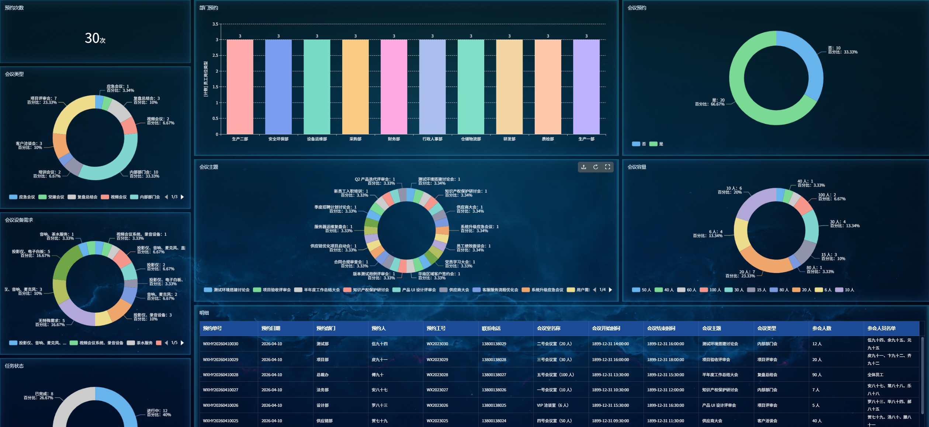Click the orange 20 人 slice in 会议容量 donut
929x427 pixels.
765,264
